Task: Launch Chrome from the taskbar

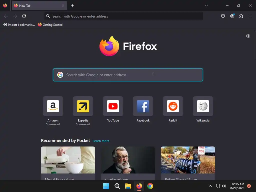Action: pos(150,186)
